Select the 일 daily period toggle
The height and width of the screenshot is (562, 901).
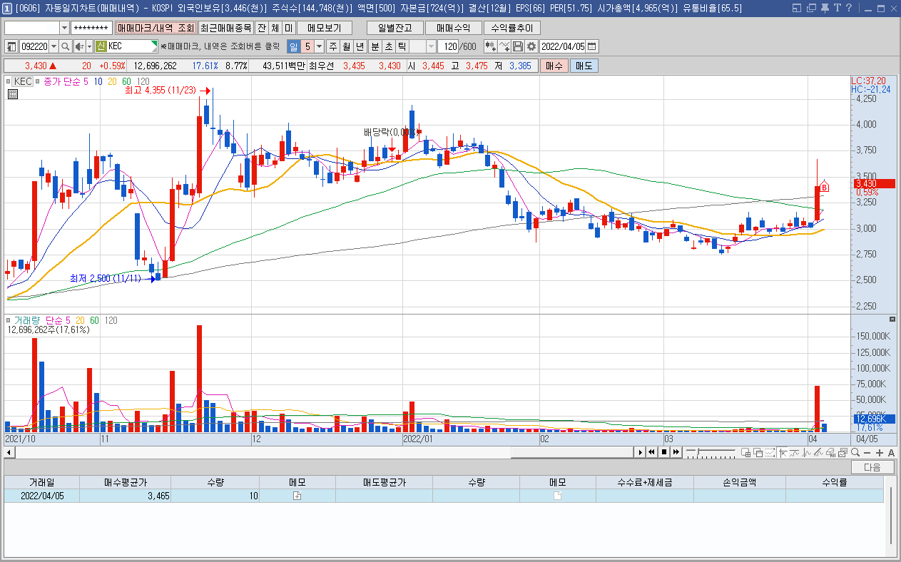[x=293, y=46]
